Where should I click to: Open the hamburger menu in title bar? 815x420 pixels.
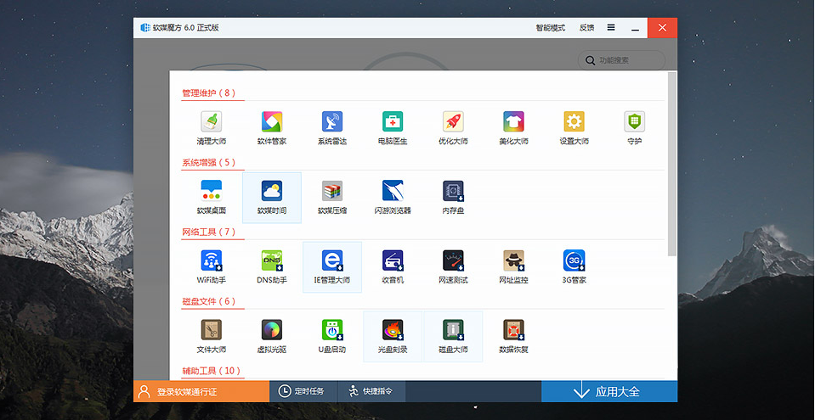click(611, 27)
